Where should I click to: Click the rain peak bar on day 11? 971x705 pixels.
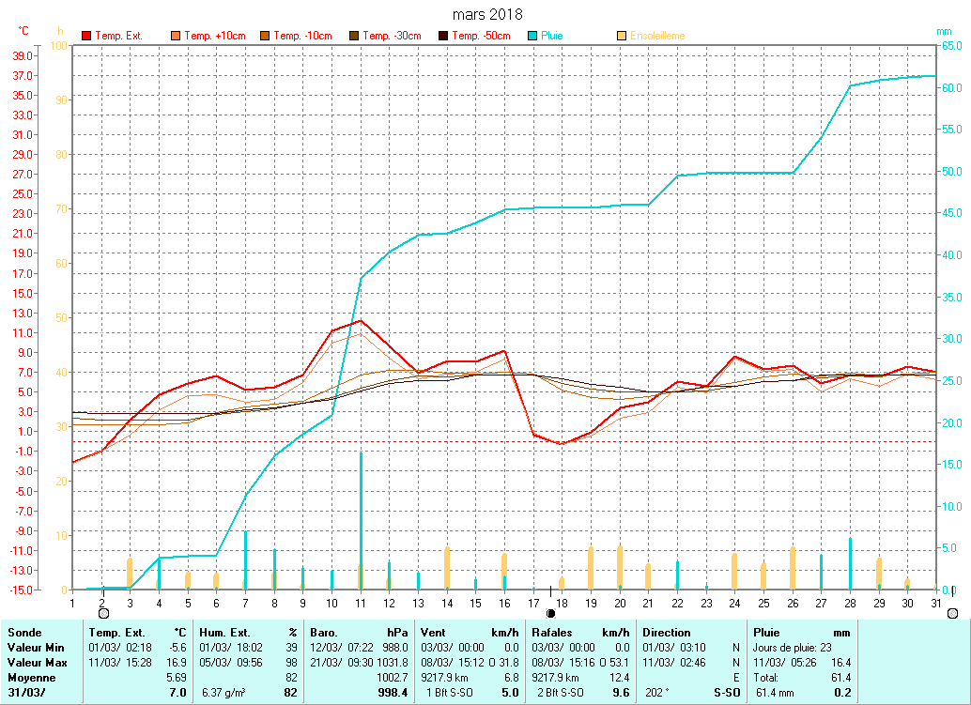tap(361, 521)
